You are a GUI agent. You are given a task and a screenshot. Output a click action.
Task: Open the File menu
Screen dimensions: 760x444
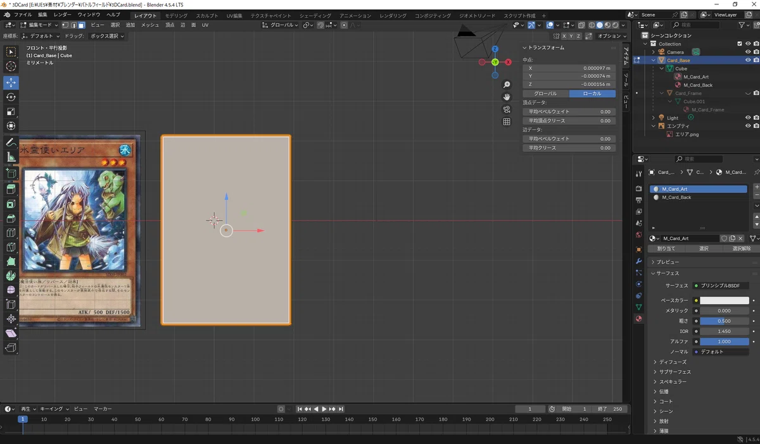[x=23, y=15]
